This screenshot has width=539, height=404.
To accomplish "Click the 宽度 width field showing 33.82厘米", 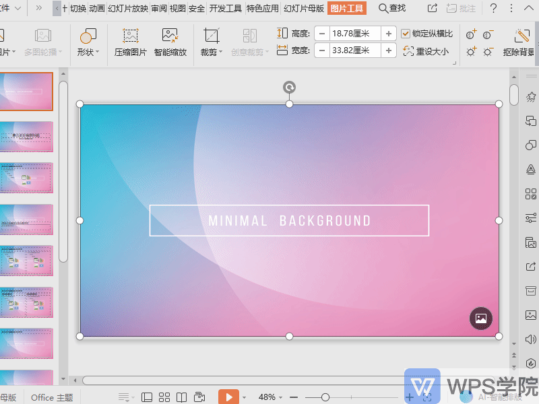I will point(355,50).
